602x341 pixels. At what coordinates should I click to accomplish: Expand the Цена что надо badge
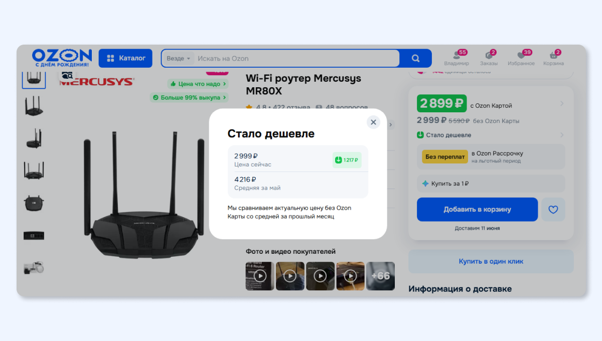point(198,84)
